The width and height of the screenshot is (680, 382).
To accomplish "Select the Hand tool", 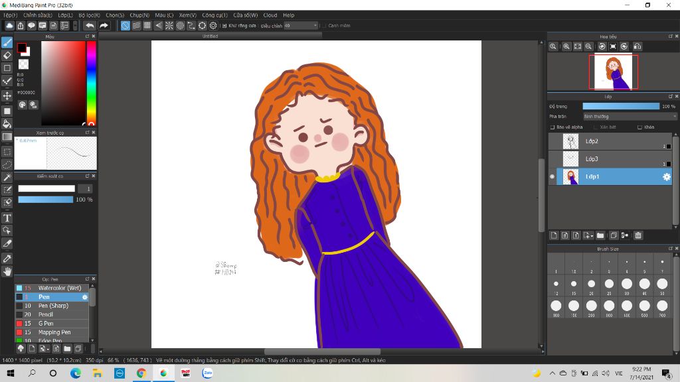I will tap(7, 271).
